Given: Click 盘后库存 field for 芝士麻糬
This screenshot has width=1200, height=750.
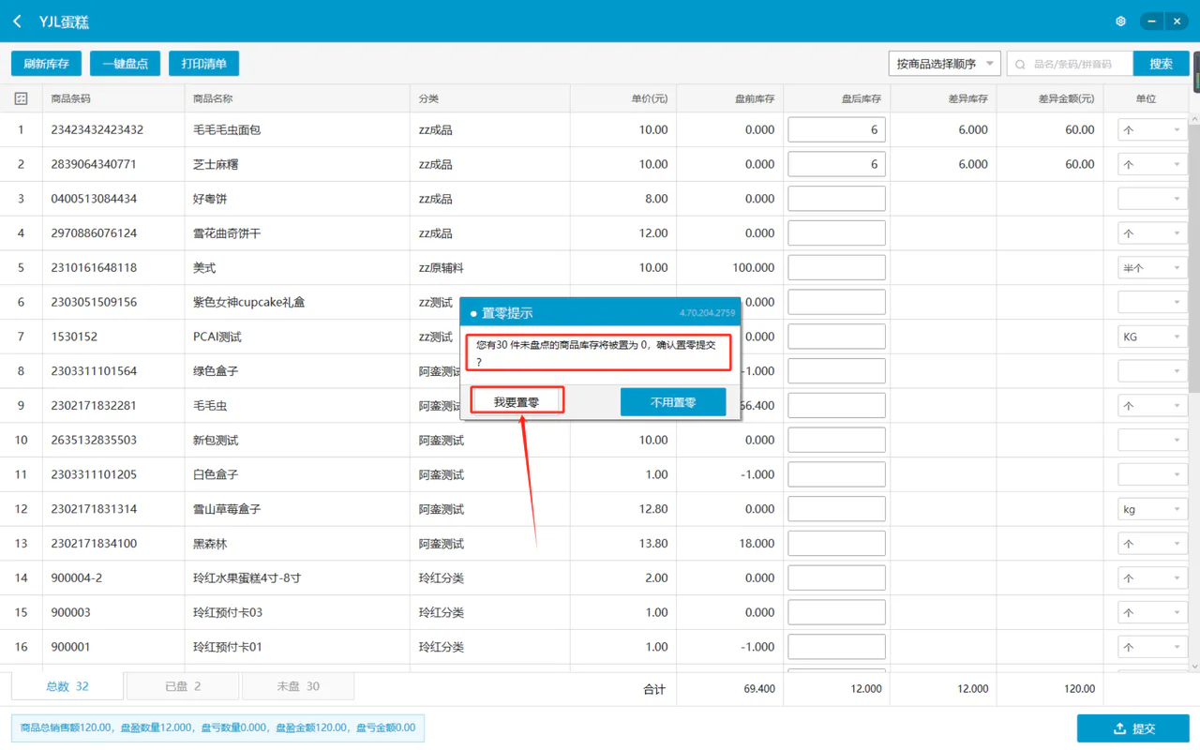Looking at the screenshot, I should 836,164.
